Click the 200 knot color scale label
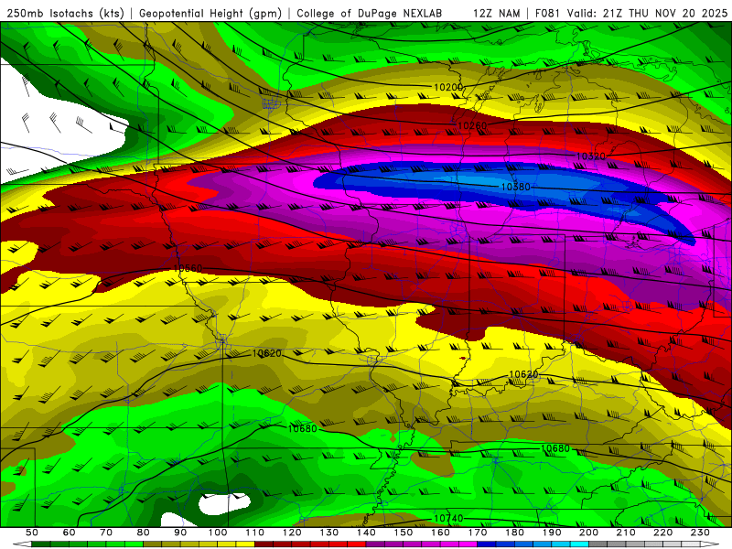 click(588, 533)
